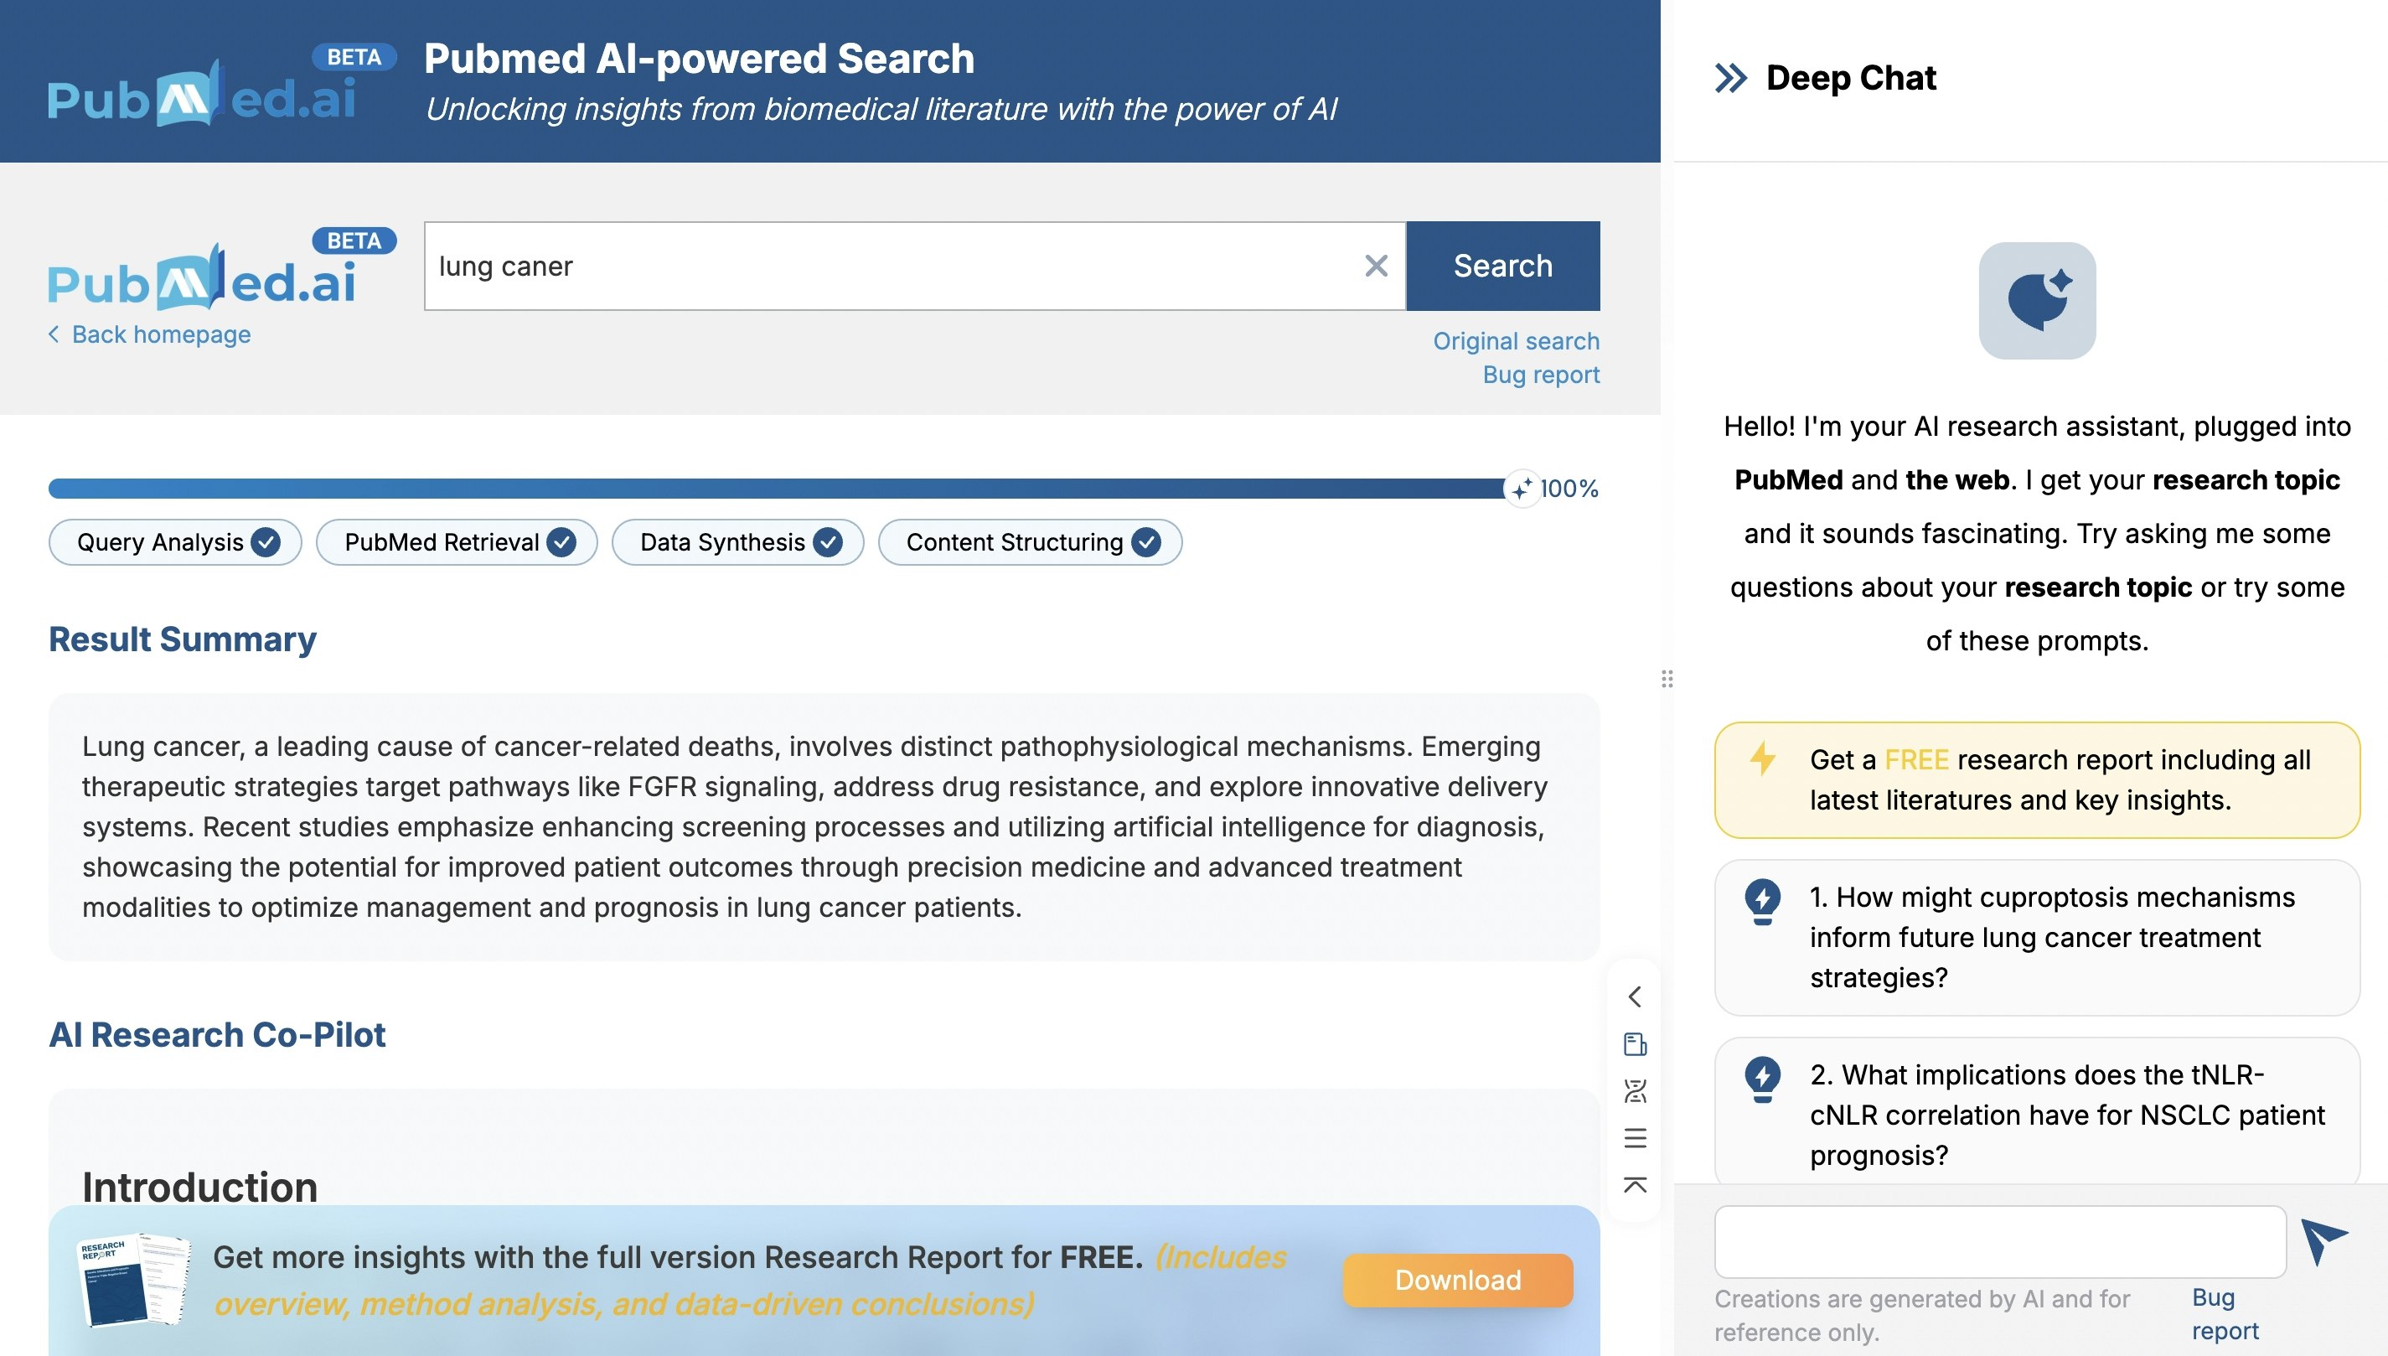Choose the cuproptosis mechanisms prompt
Screen dimensions: 2388x1356
click(2037, 937)
